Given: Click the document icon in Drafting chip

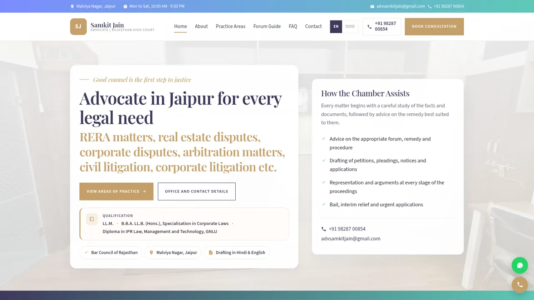Looking at the screenshot, I should [211, 252].
